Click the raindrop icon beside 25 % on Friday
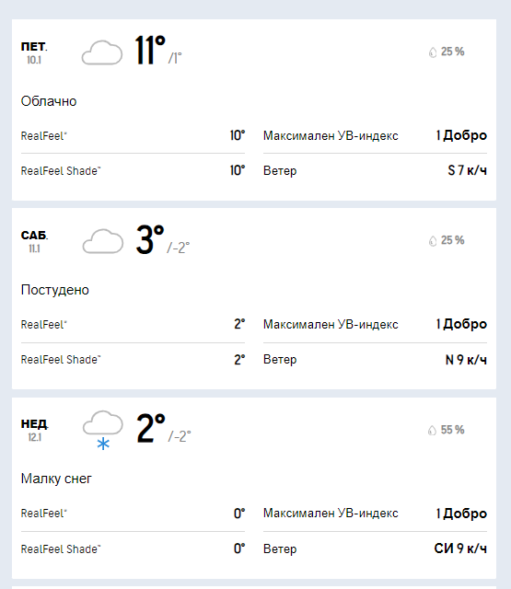Viewport: 511px width, 589px height. point(433,52)
